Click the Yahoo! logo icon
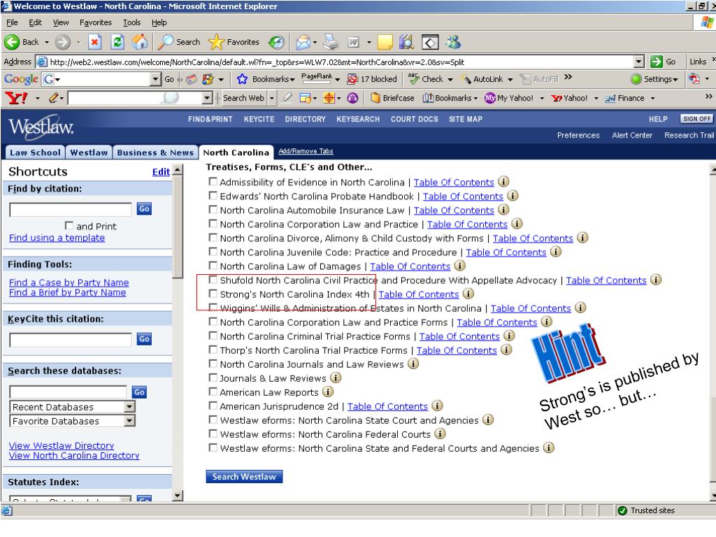This screenshot has width=716, height=537. pyautogui.click(x=16, y=98)
